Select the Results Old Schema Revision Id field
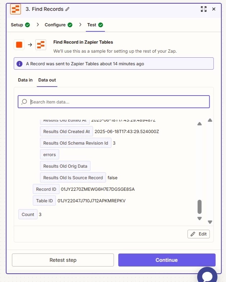The height and width of the screenshot is (282, 226). tap(75, 143)
